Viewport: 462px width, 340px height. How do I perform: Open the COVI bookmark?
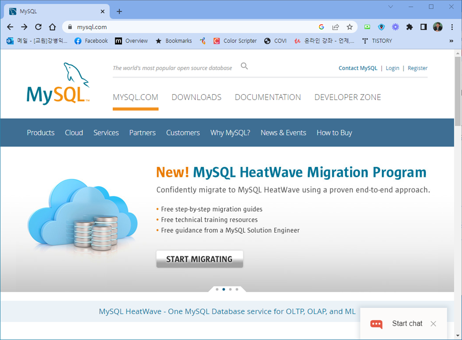(x=275, y=41)
